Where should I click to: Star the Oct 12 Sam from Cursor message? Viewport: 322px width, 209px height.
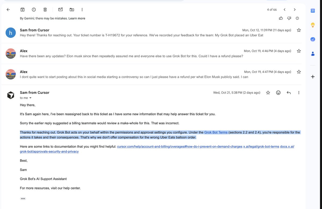tap(299, 30)
